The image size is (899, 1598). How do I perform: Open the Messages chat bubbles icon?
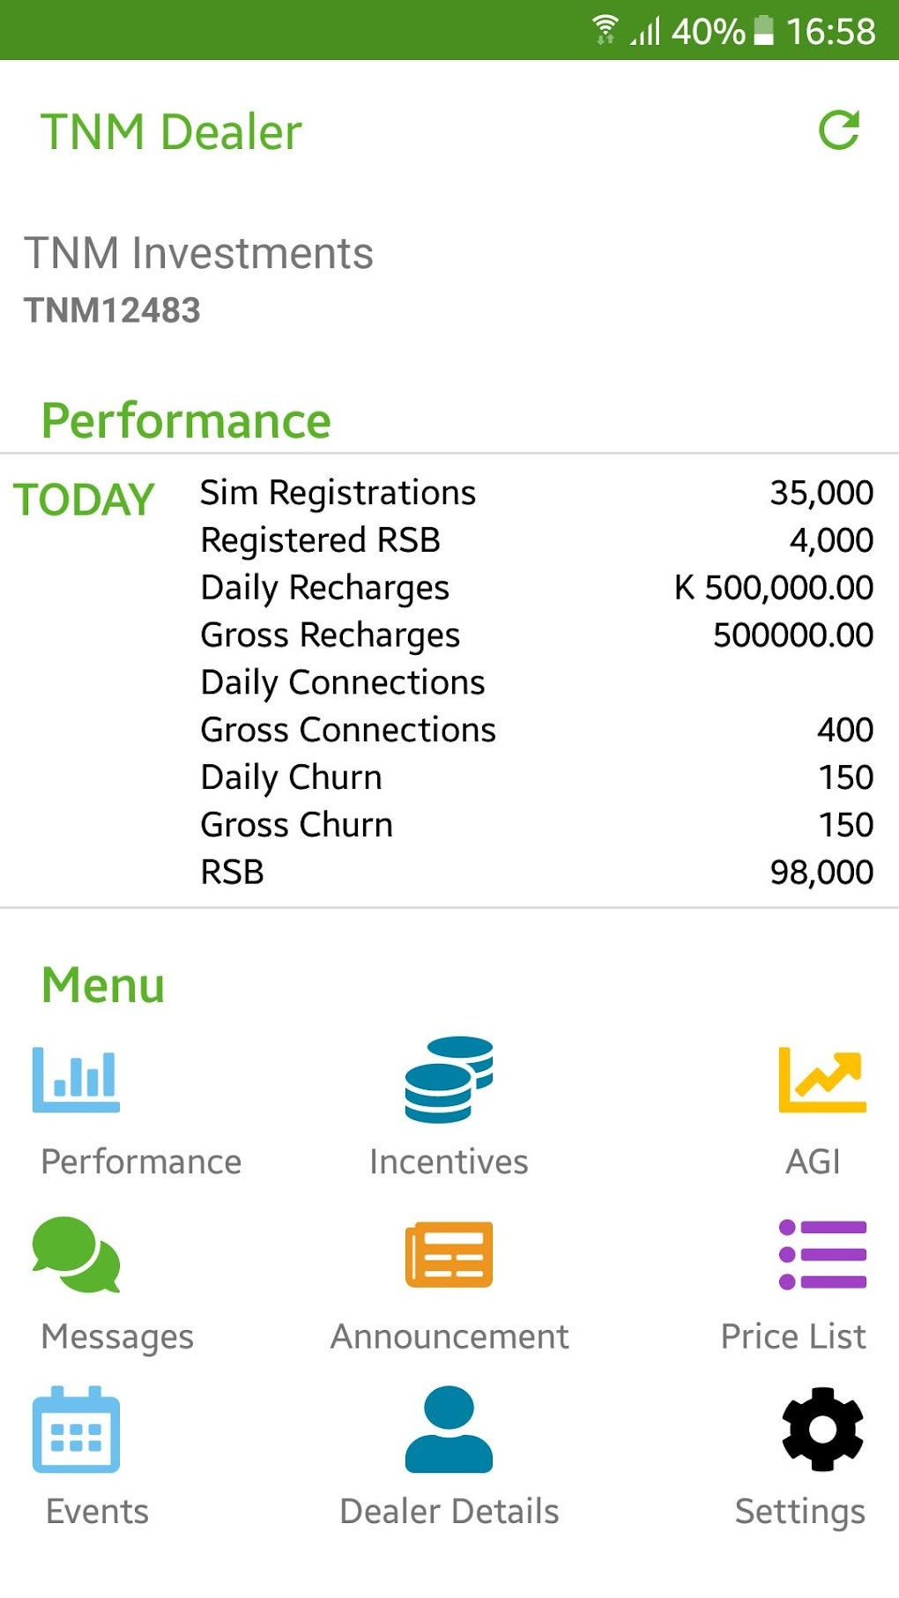[76, 1254]
